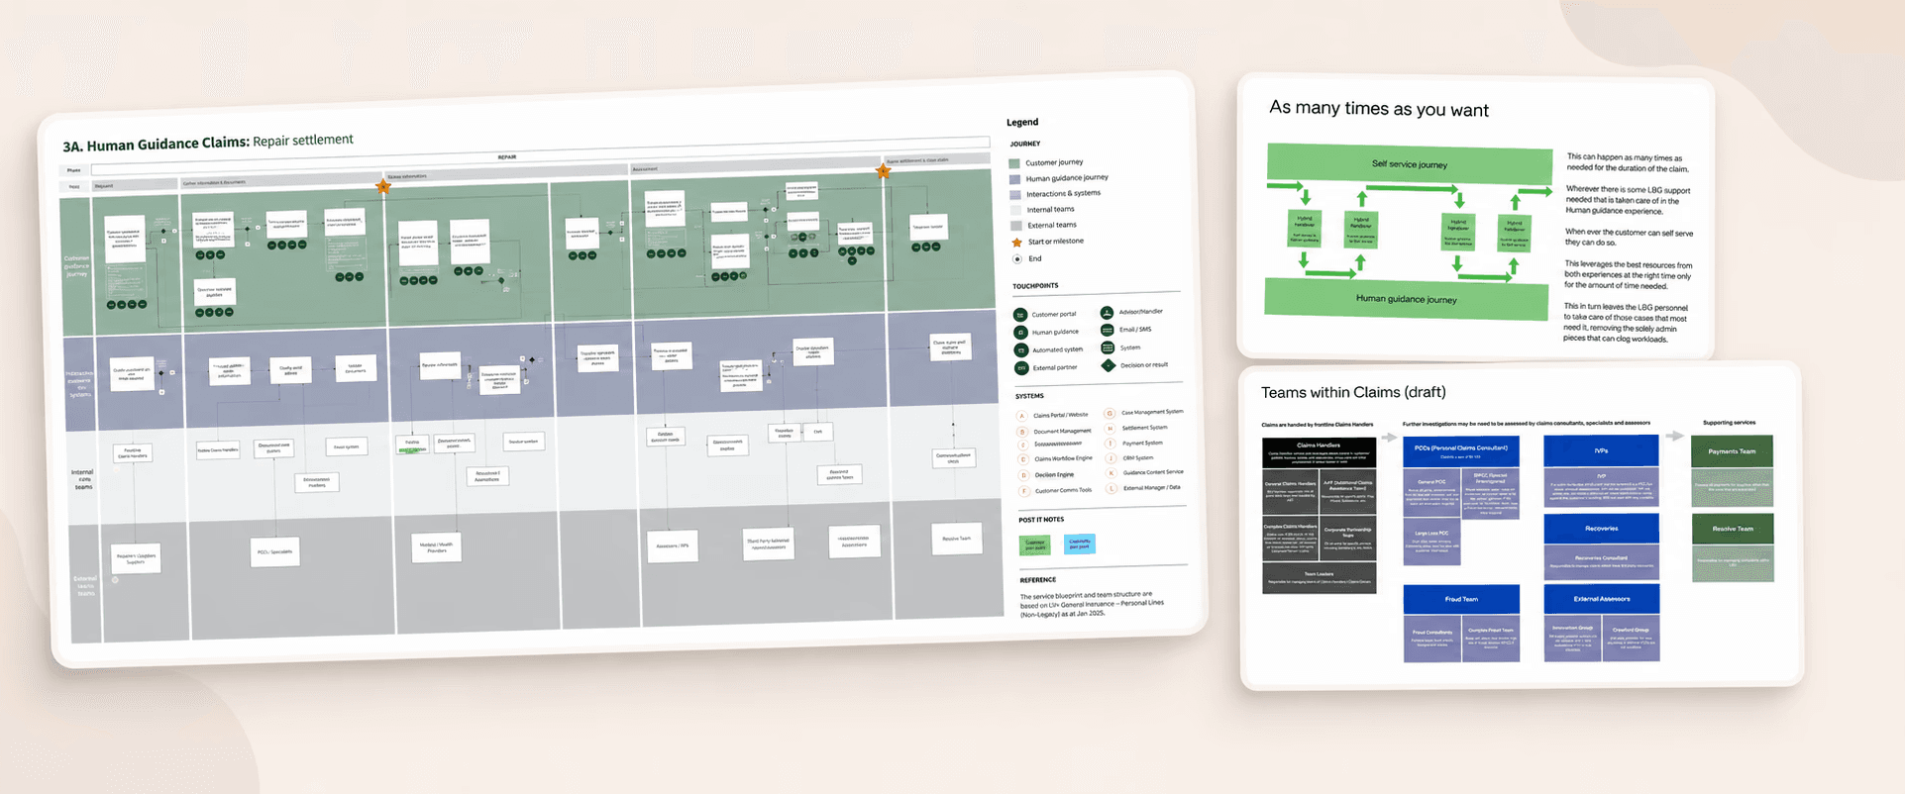Viewport: 1905px width, 794px height.
Task: Pick the Customer journey green legend swatch
Action: pos(1014,163)
